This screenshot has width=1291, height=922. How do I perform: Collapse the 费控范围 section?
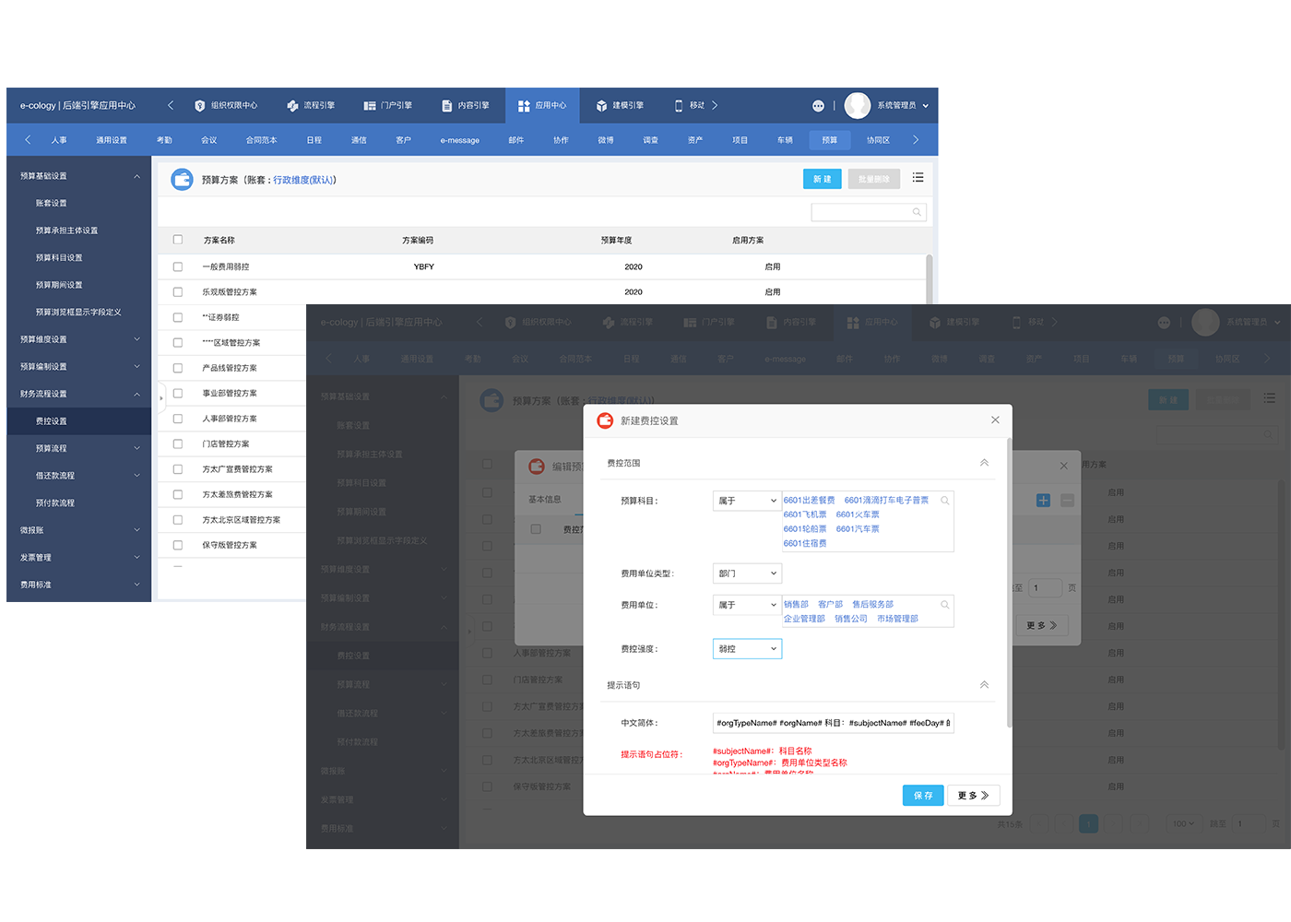coord(984,463)
